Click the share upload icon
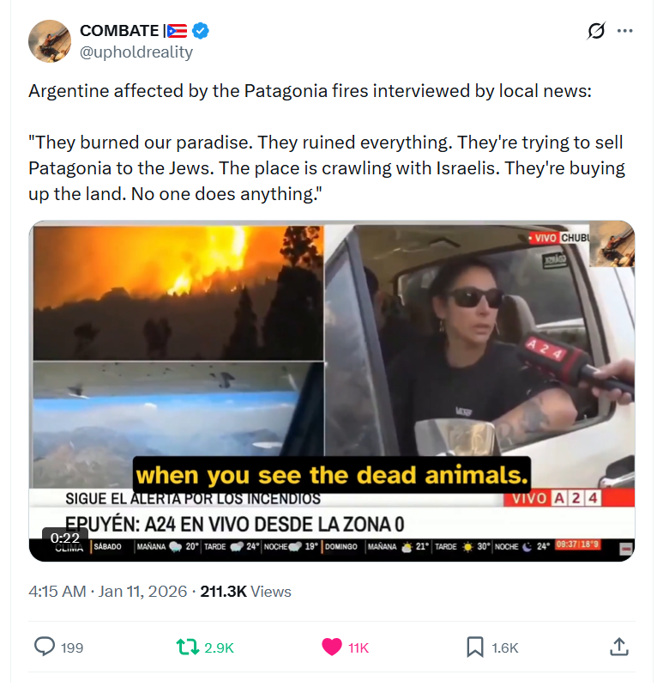 [x=618, y=647]
